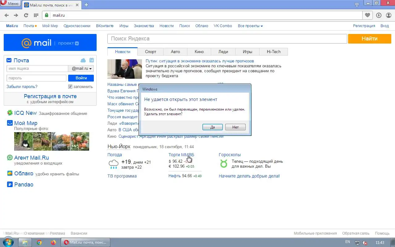Reload the page with the refresh icon

pos(26,15)
